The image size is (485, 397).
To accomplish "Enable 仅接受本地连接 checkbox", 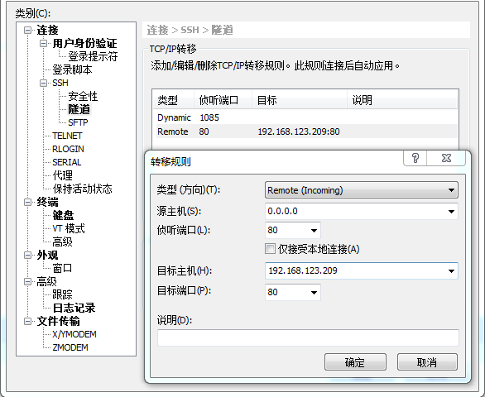I will click(x=270, y=249).
